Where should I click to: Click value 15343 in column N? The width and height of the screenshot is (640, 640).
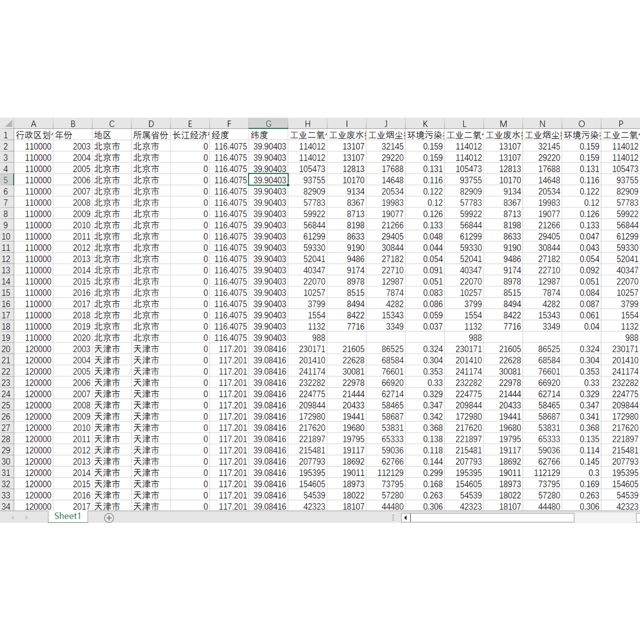[x=542, y=315]
